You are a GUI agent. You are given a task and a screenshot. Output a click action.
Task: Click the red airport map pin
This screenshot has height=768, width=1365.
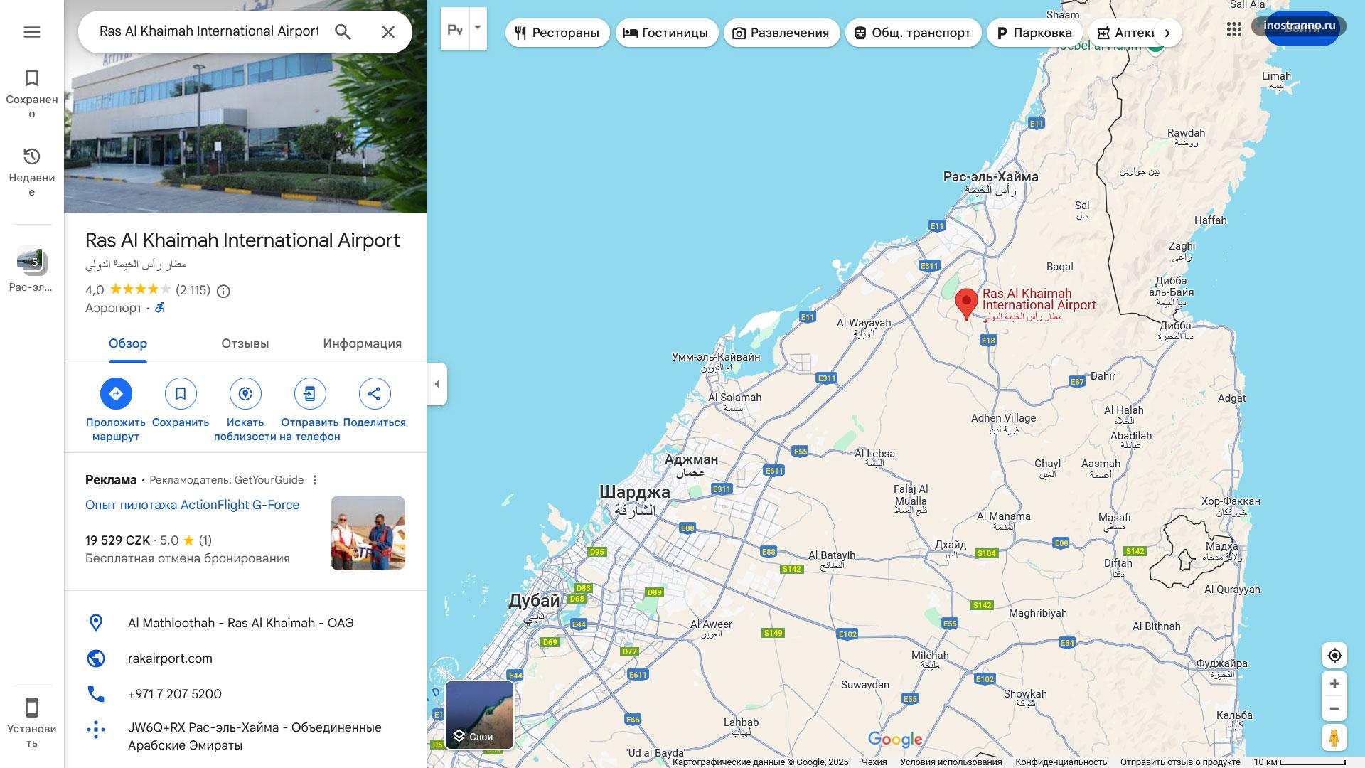click(x=966, y=304)
